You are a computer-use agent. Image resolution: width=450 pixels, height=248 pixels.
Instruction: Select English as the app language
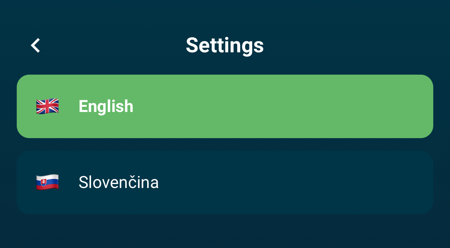coord(225,106)
